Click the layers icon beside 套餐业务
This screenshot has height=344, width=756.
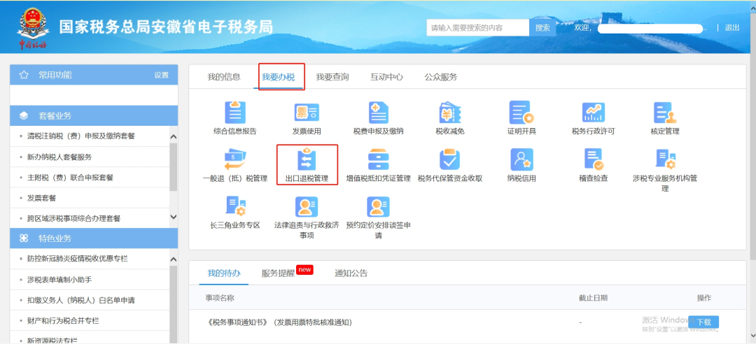pos(24,115)
